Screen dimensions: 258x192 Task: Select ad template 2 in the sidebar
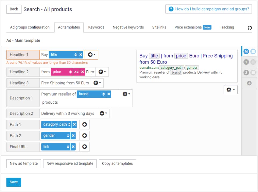click(246, 73)
